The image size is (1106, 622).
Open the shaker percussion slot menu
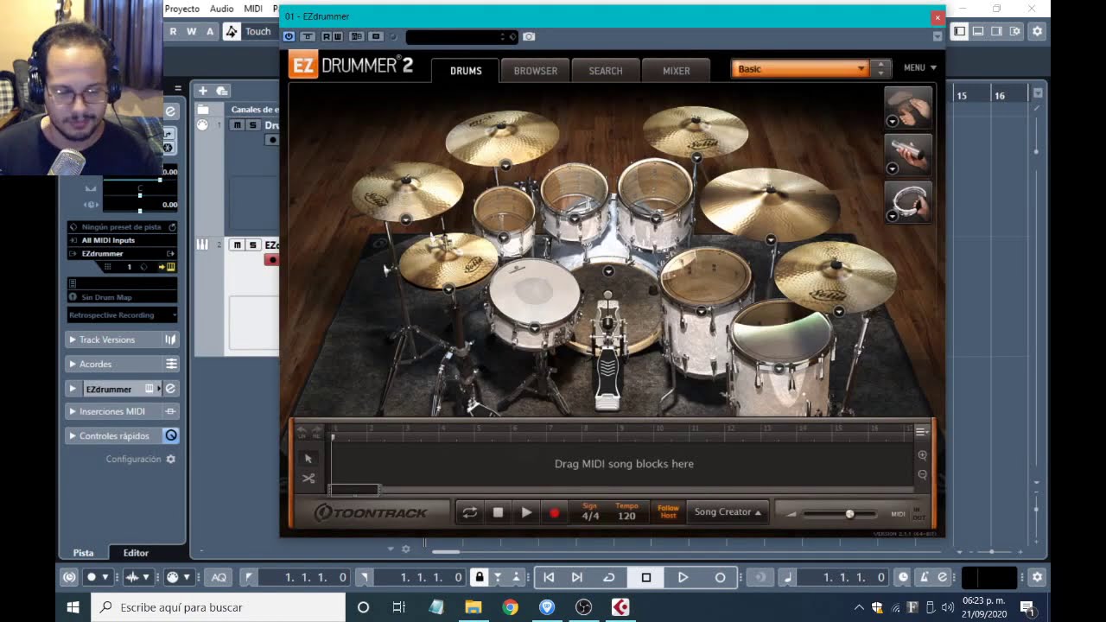893,168
